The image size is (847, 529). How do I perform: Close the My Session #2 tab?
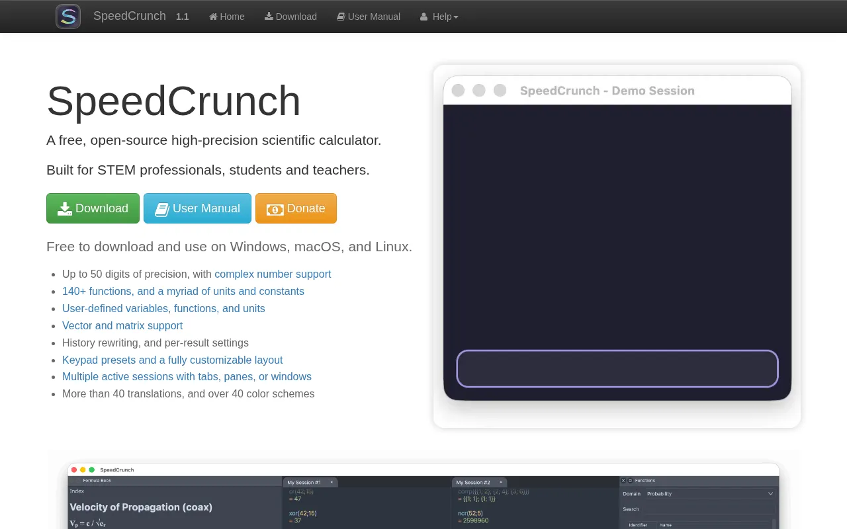[x=500, y=482]
